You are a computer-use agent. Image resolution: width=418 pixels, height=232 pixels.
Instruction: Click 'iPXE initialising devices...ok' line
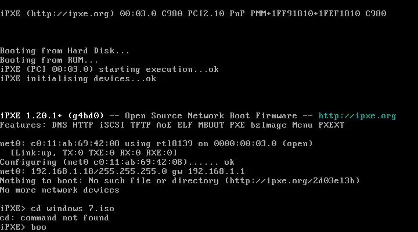pyautogui.click(x=78, y=79)
